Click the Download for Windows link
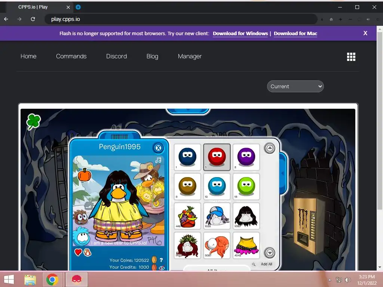This screenshot has height=287, width=383. [x=240, y=33]
